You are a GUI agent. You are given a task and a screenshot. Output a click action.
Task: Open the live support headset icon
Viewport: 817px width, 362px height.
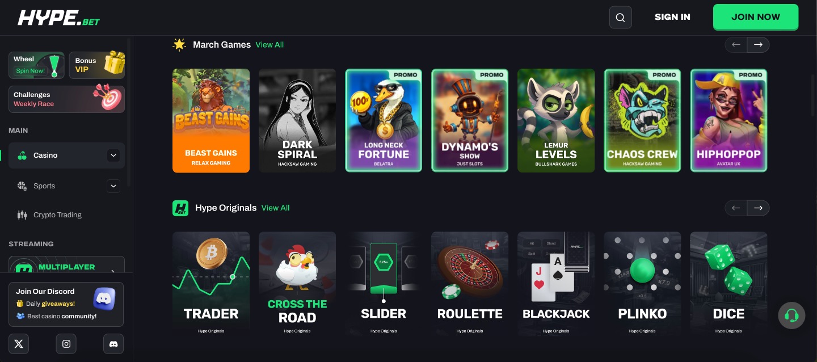pos(791,315)
